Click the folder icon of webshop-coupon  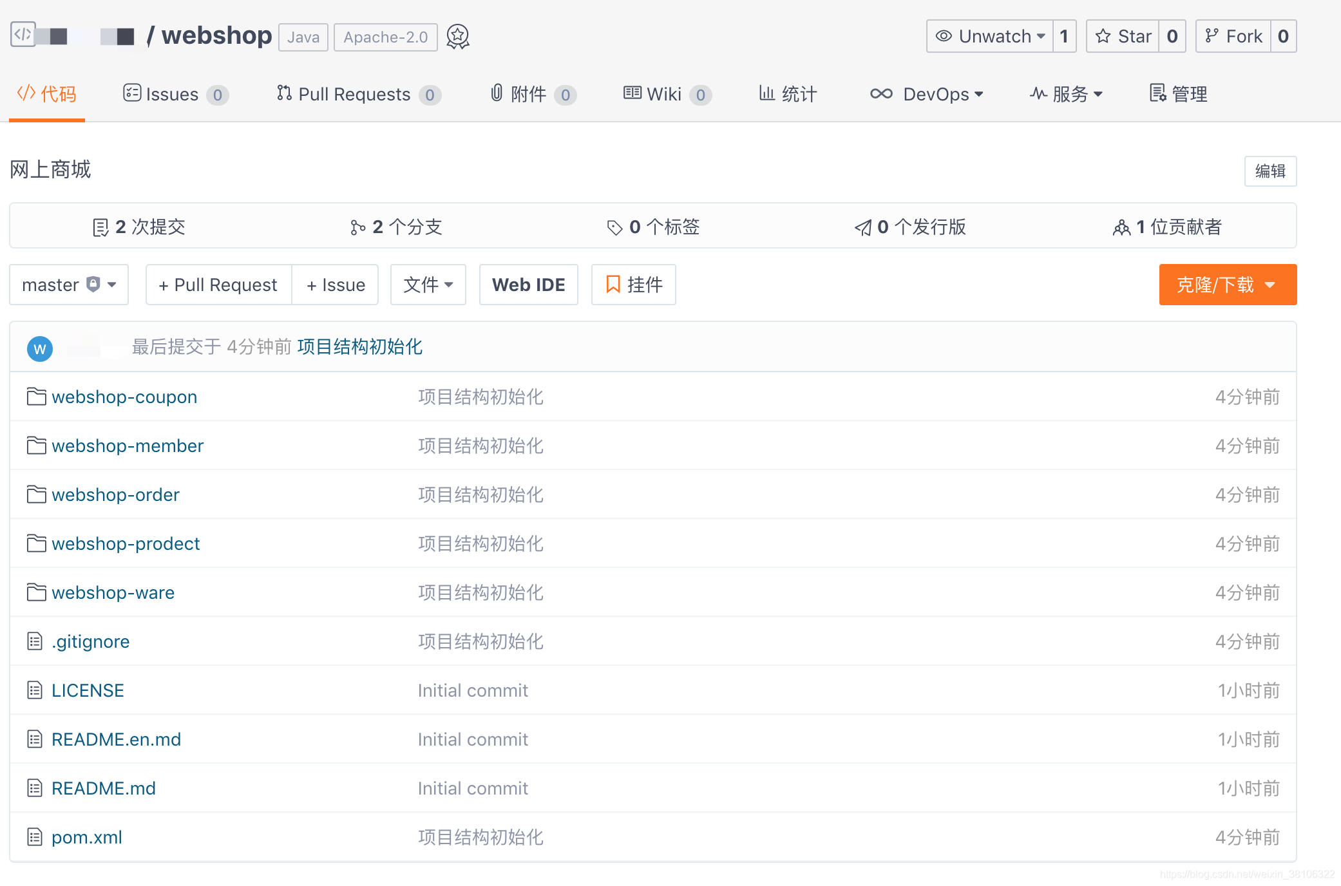36,397
